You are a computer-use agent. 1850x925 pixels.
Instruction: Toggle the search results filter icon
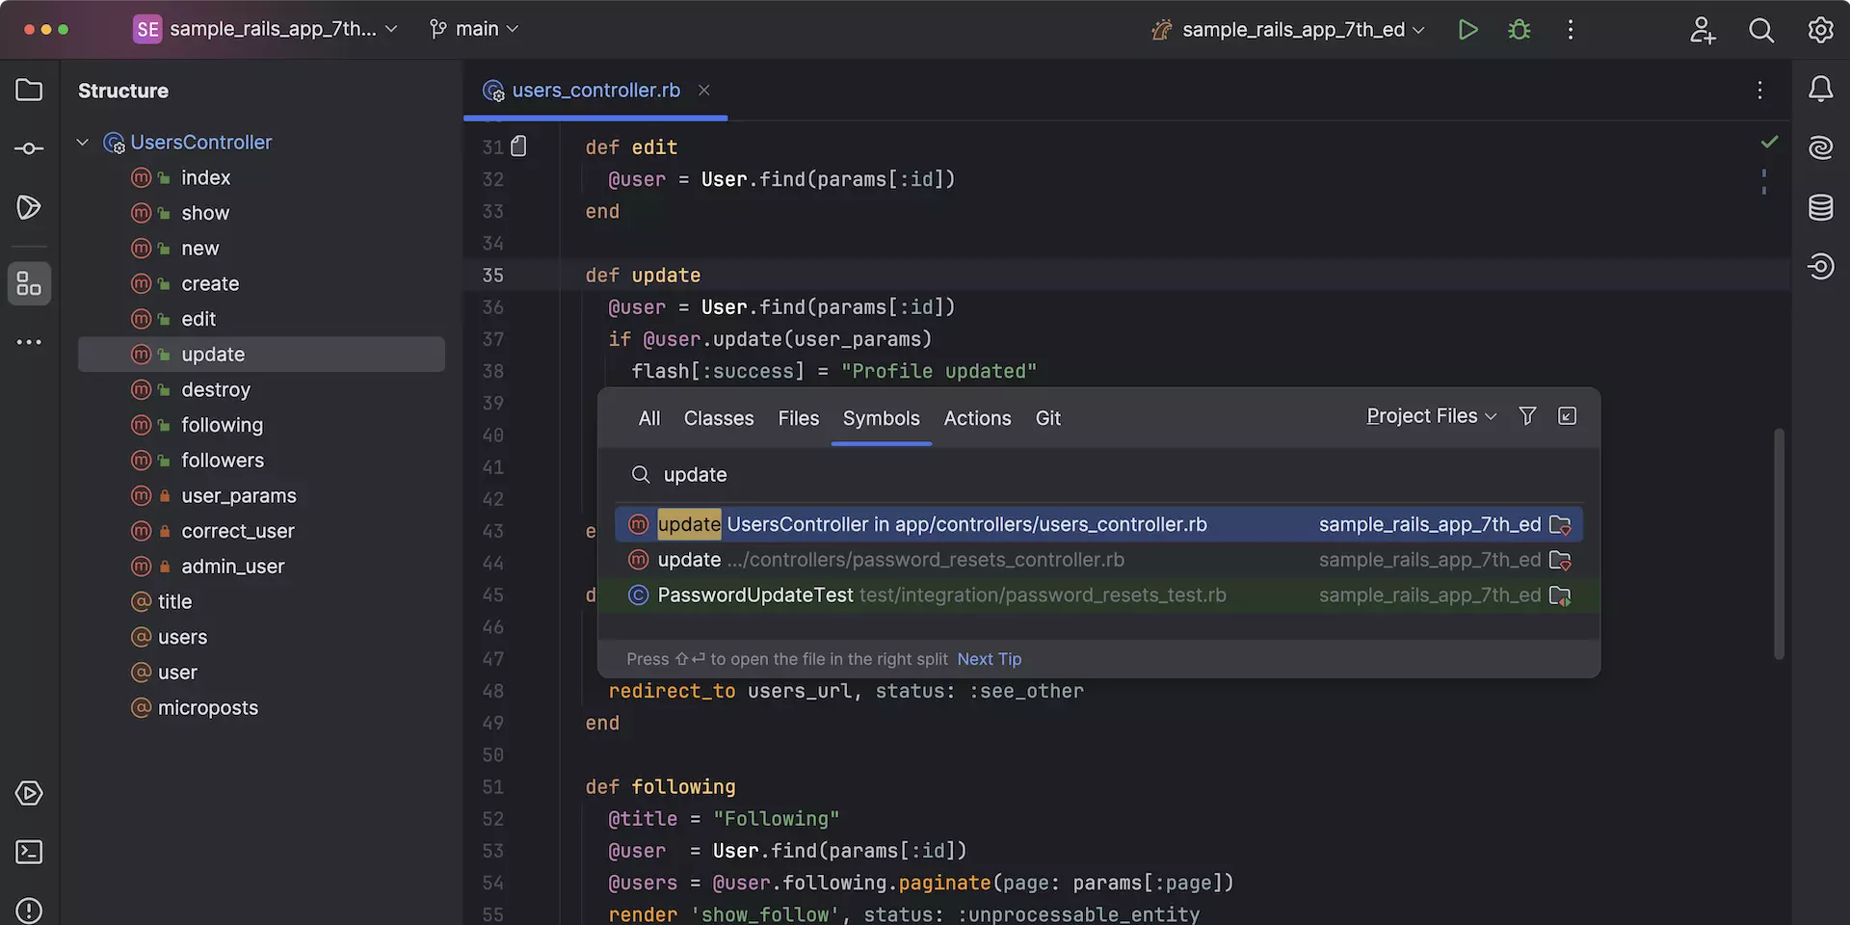pyautogui.click(x=1527, y=416)
